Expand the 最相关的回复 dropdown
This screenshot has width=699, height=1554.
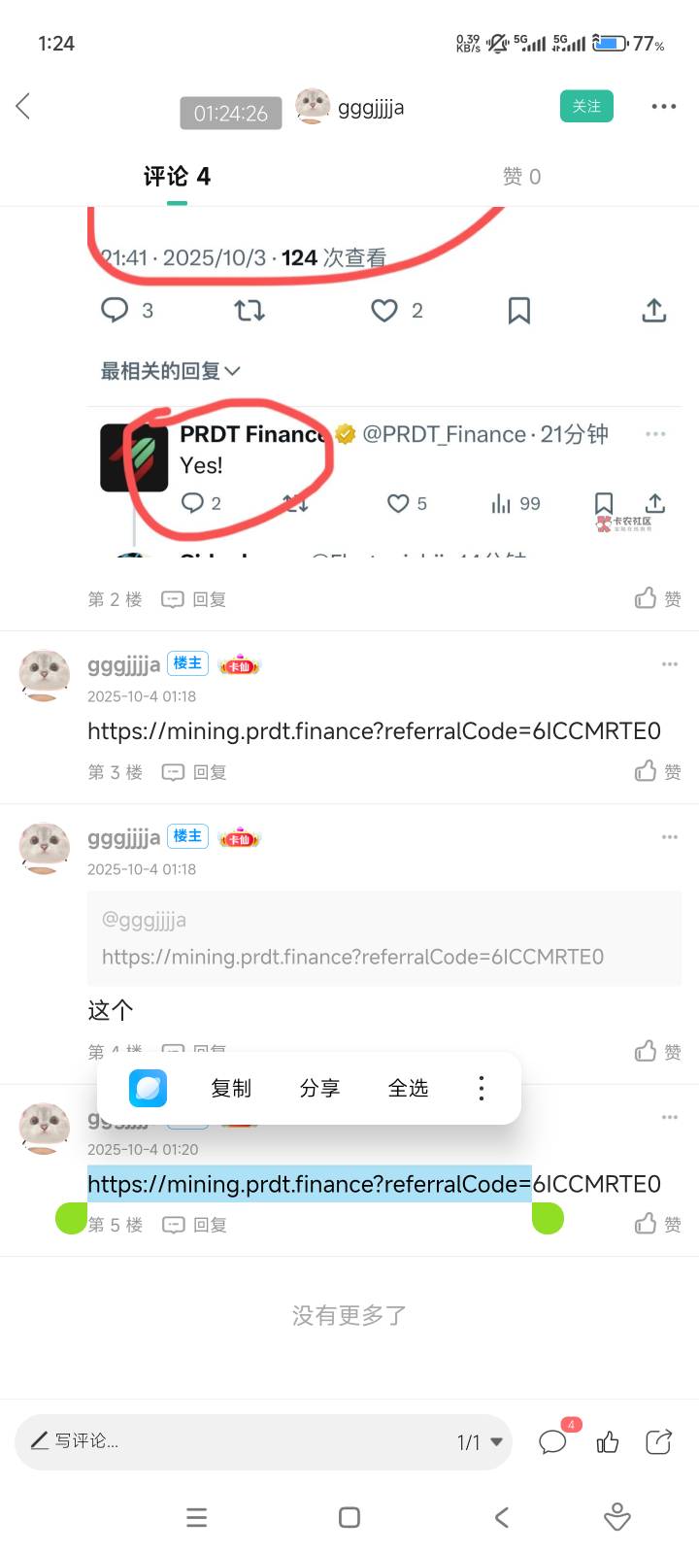[170, 371]
